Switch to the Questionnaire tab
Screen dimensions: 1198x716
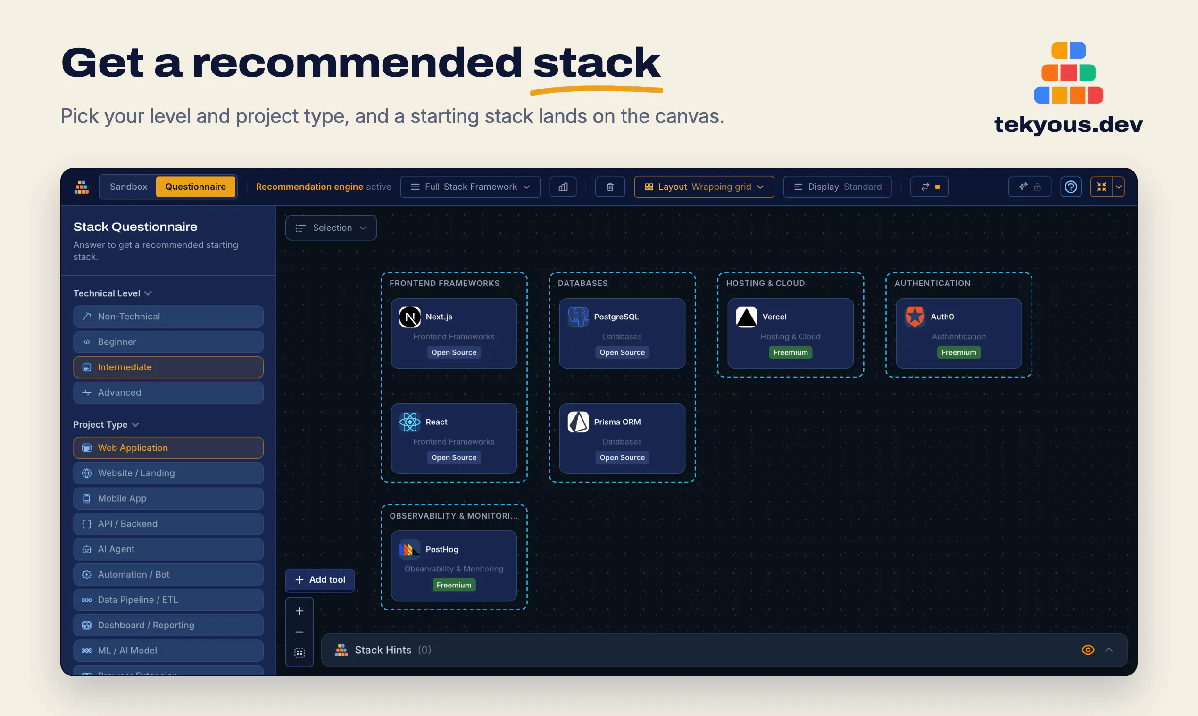point(196,187)
